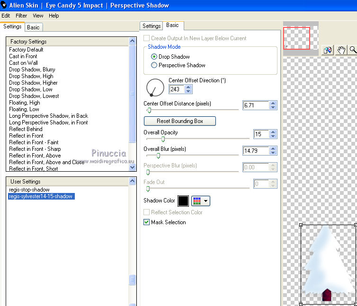The height and width of the screenshot is (306, 357).
Task: Toggle the Mask Selection checkbox
Action: coord(147,222)
